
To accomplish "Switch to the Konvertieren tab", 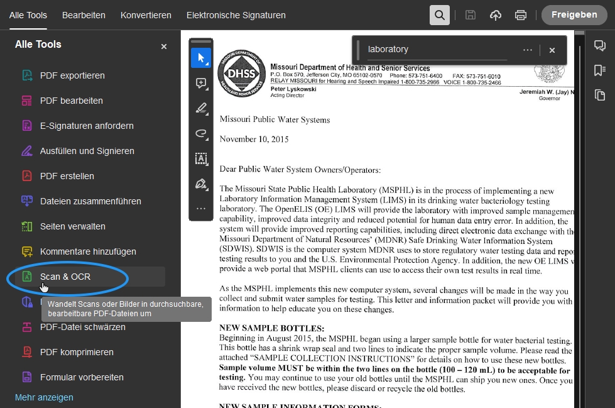I will coord(146,15).
